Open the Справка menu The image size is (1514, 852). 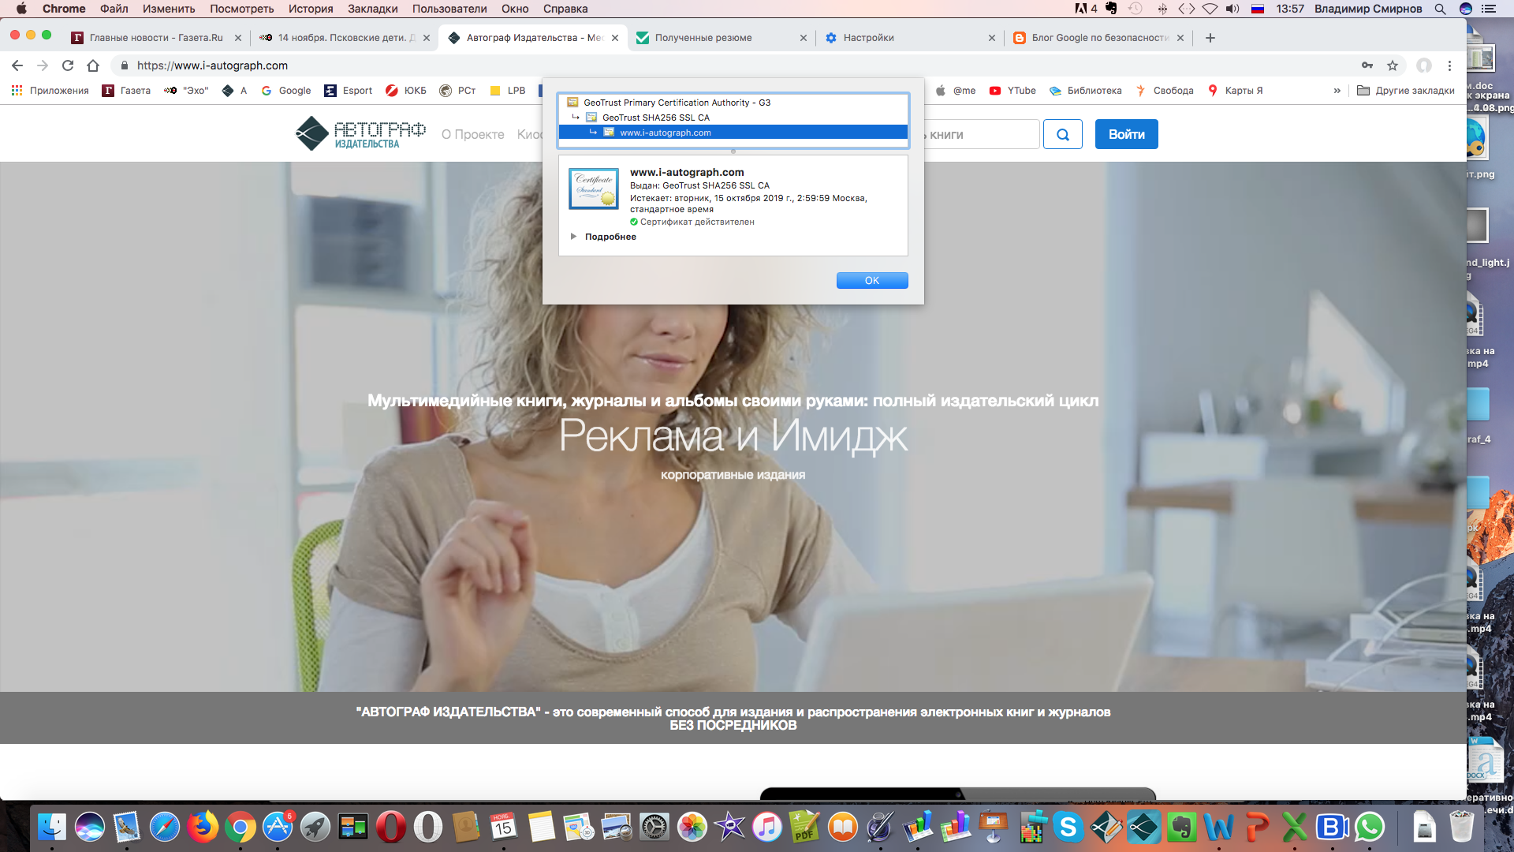pos(565,9)
